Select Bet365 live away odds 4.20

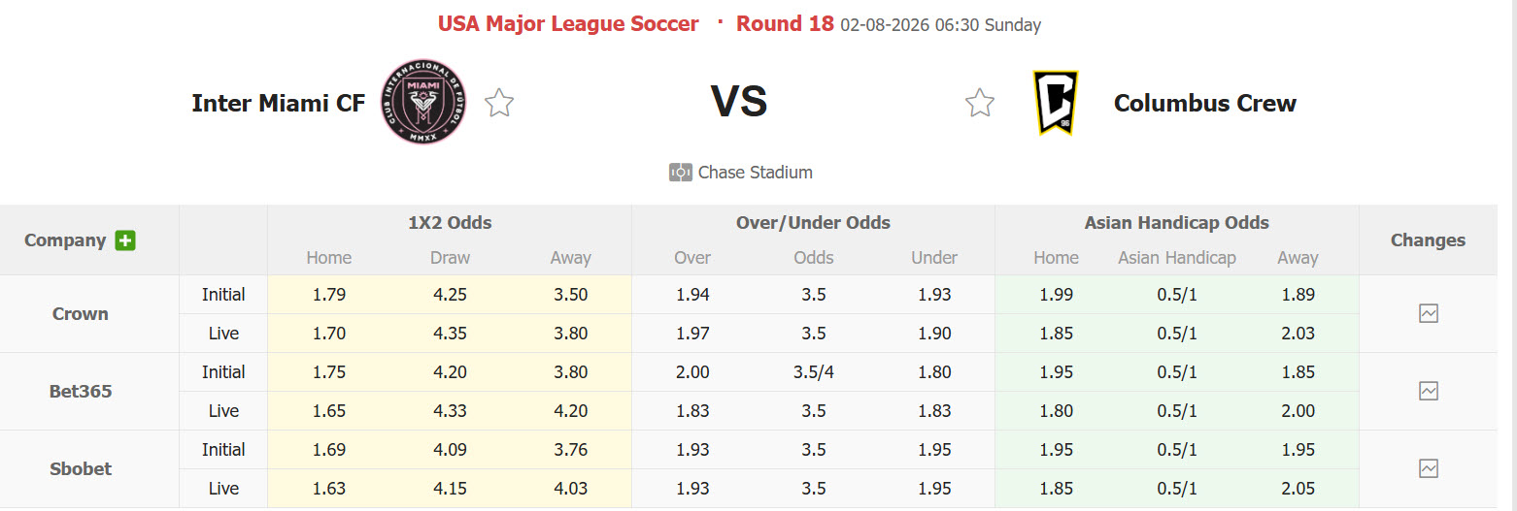[x=571, y=411]
